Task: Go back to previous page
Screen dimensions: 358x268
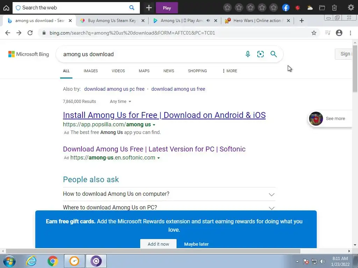Action: point(8,33)
